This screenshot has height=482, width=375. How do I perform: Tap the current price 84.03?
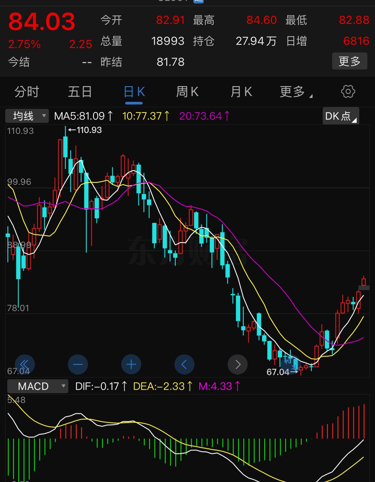click(42, 21)
